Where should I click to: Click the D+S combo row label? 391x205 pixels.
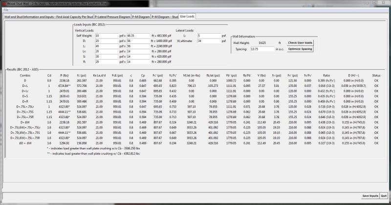25,96
